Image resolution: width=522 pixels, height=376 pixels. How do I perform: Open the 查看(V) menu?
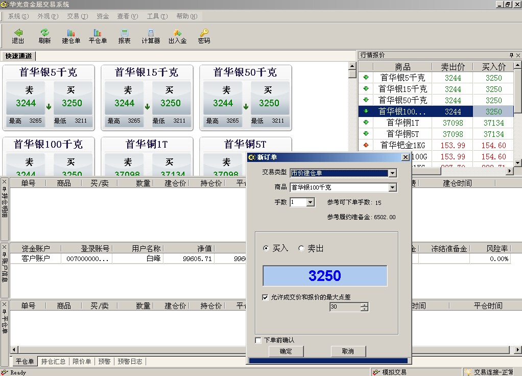[128, 16]
